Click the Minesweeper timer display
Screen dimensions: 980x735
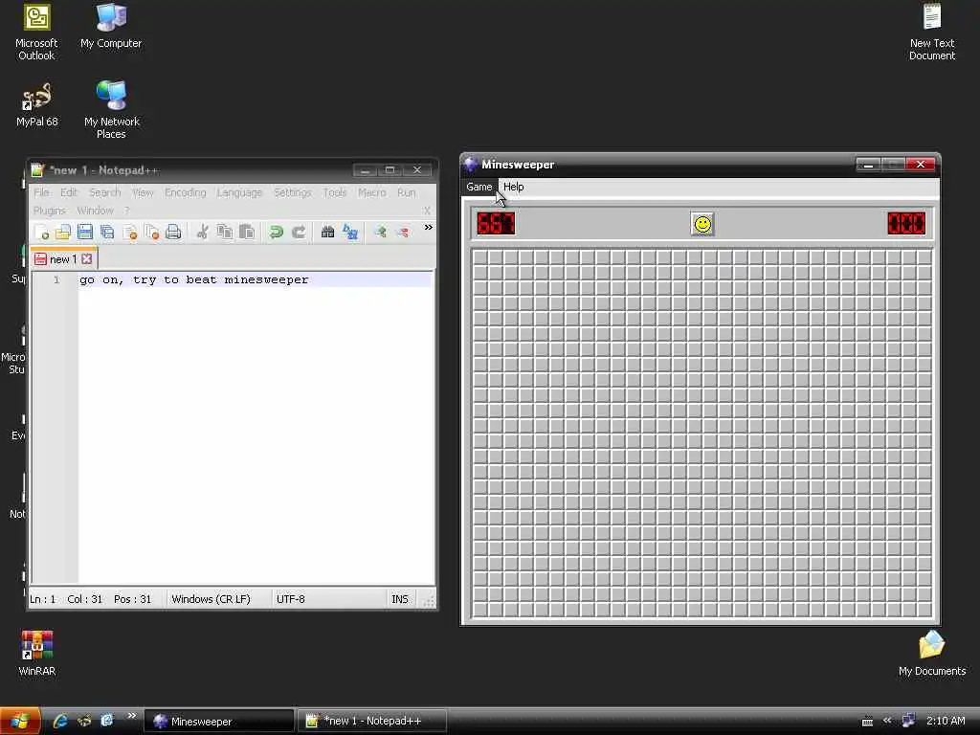906,224
